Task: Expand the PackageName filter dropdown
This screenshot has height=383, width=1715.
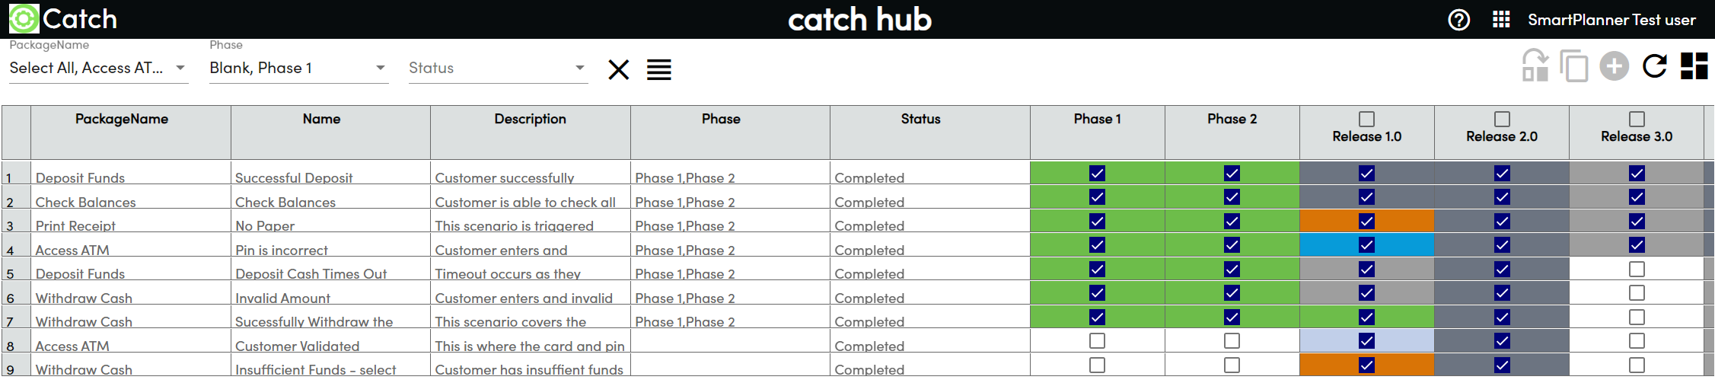Action: tap(180, 68)
